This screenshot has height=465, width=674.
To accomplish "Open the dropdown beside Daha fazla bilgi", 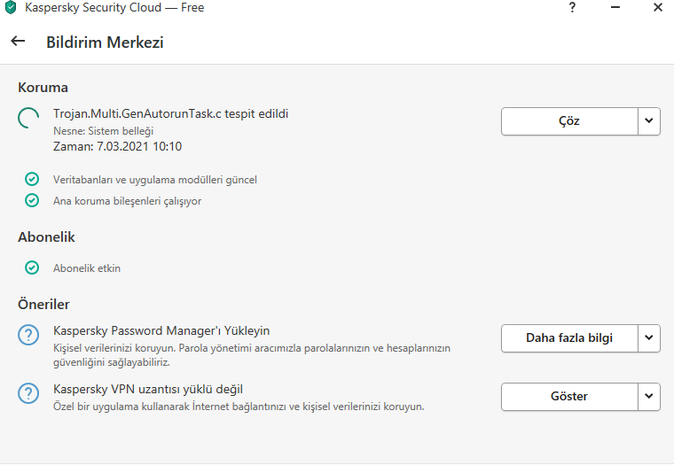I will point(649,337).
